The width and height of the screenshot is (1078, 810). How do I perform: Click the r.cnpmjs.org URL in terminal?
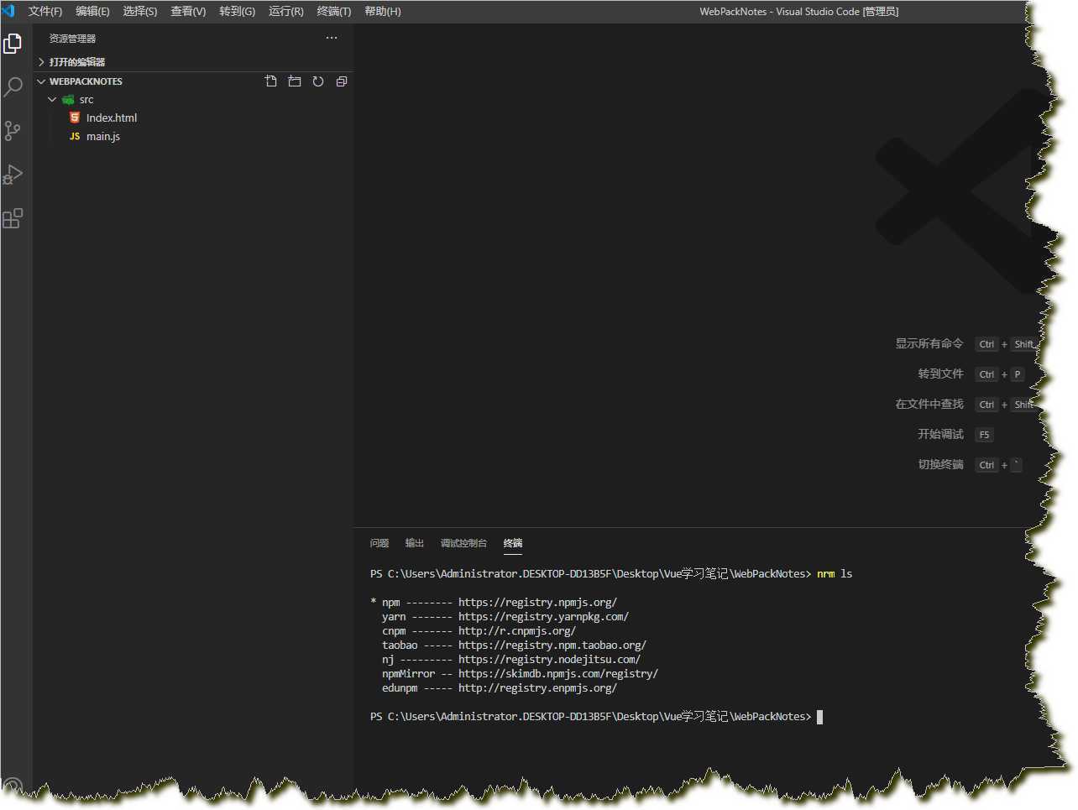click(517, 631)
